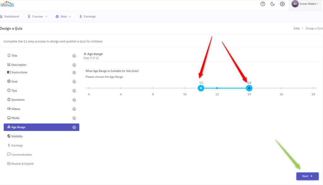Click the completed checkmark for Questions
This screenshot has width=323, height=185.
tap(74, 100)
